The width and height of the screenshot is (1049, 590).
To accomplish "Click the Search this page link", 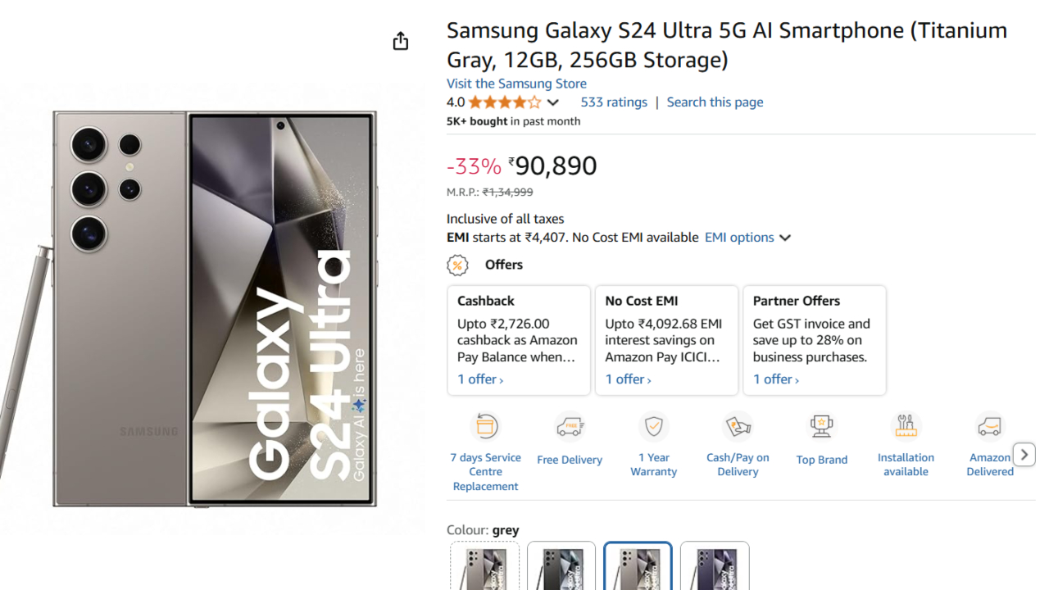I will (715, 102).
